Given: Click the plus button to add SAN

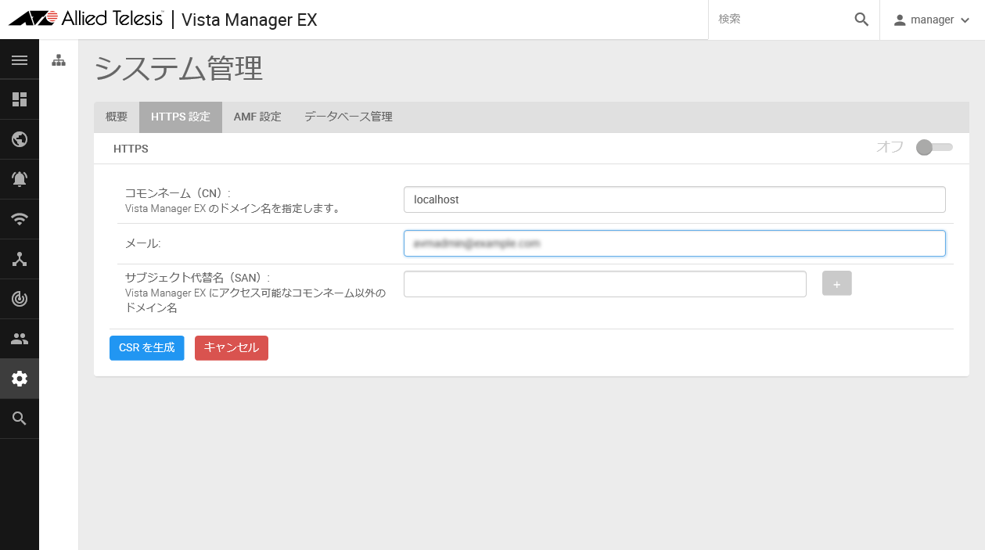Looking at the screenshot, I should (x=837, y=283).
